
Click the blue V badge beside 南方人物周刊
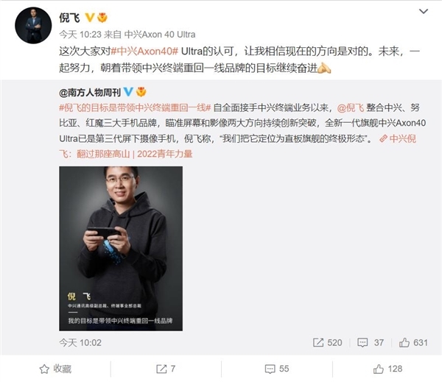128,92
